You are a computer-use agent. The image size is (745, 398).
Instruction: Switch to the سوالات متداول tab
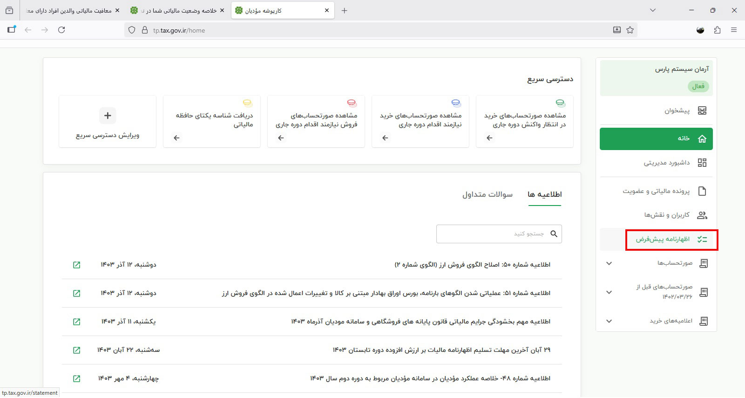487,194
